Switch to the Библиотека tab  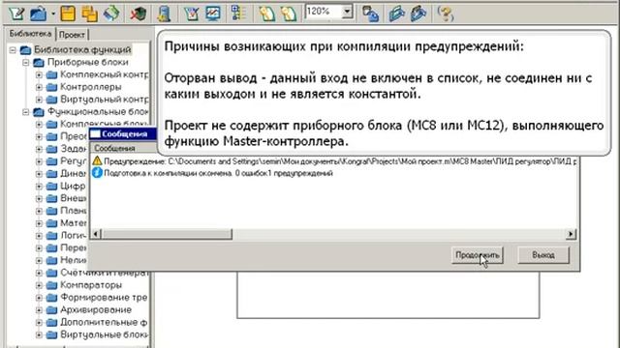click(30, 34)
